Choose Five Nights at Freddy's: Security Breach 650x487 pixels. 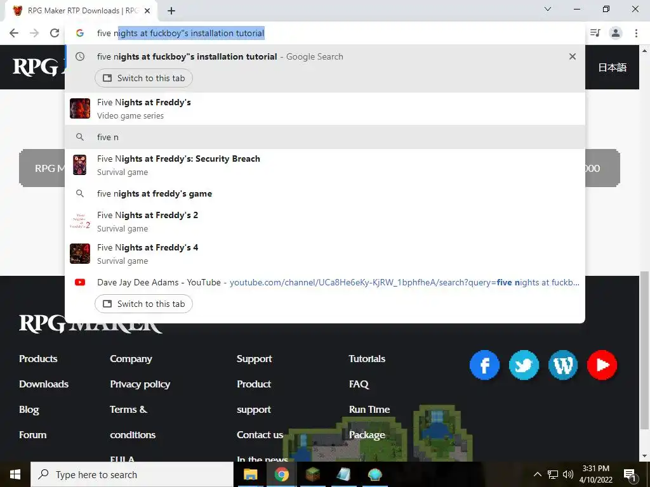325,165
